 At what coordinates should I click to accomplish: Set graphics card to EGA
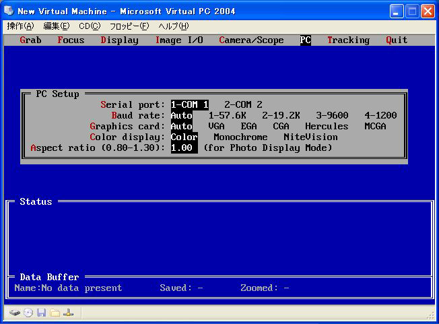click(x=249, y=126)
